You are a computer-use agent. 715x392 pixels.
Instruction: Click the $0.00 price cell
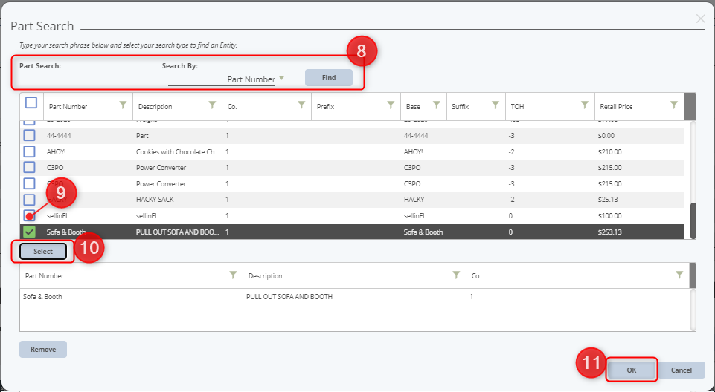(606, 136)
